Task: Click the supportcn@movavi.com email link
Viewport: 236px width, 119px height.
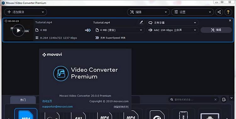Action: point(57,107)
